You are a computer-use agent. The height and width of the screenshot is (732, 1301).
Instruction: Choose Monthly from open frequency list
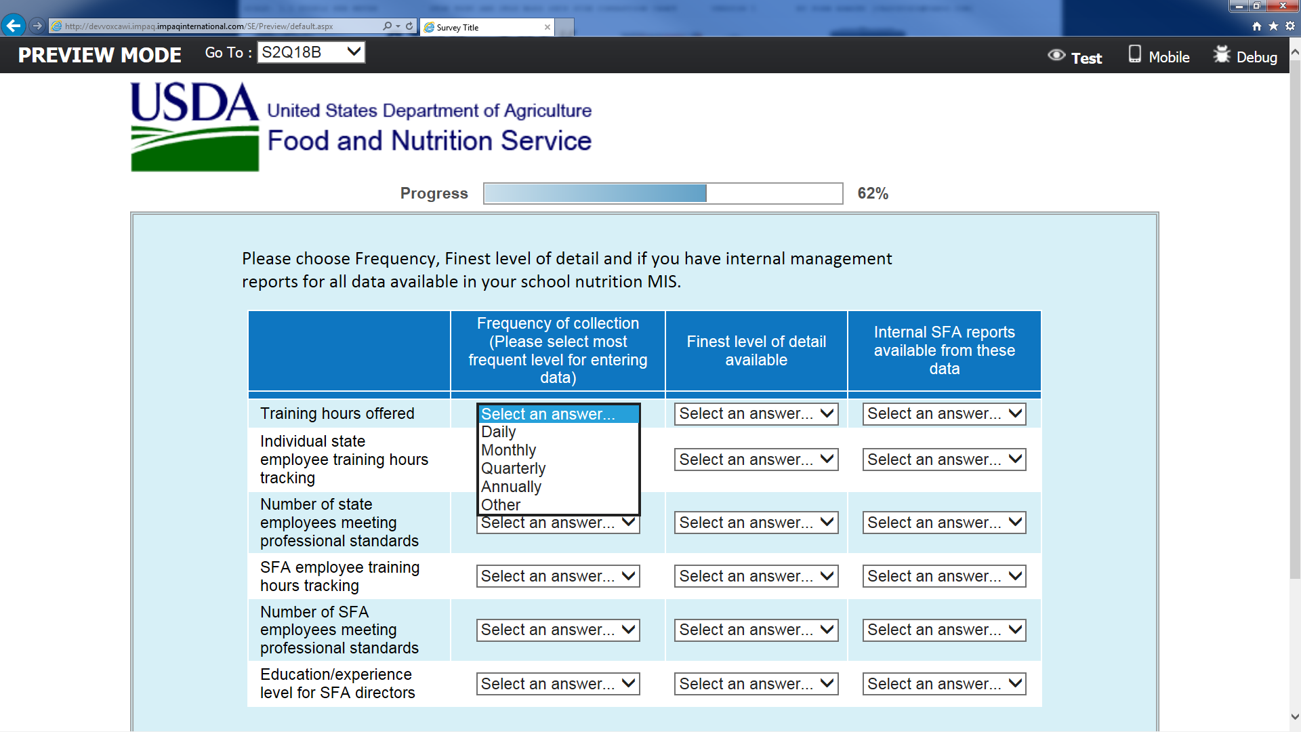(508, 450)
